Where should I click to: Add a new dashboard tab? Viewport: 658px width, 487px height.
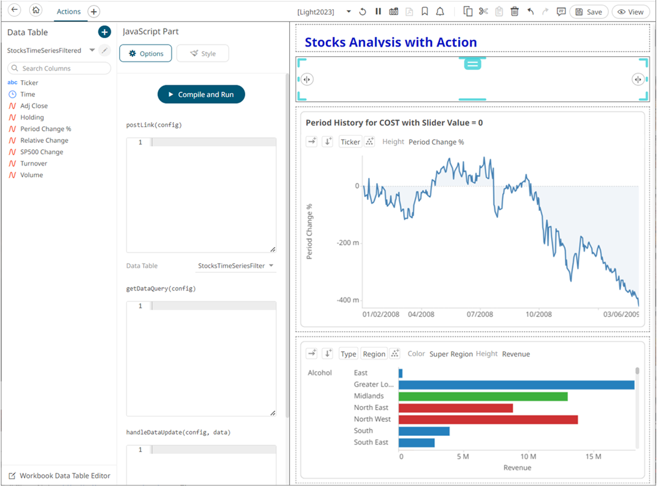coord(93,12)
